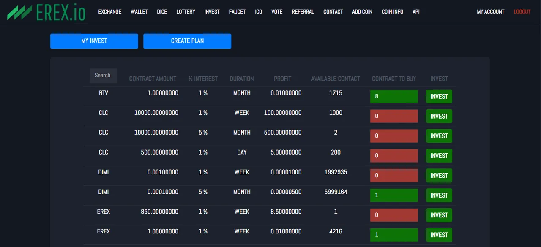Open the COIN INFO page
Viewport: 541px width, 247px height.
click(x=392, y=12)
